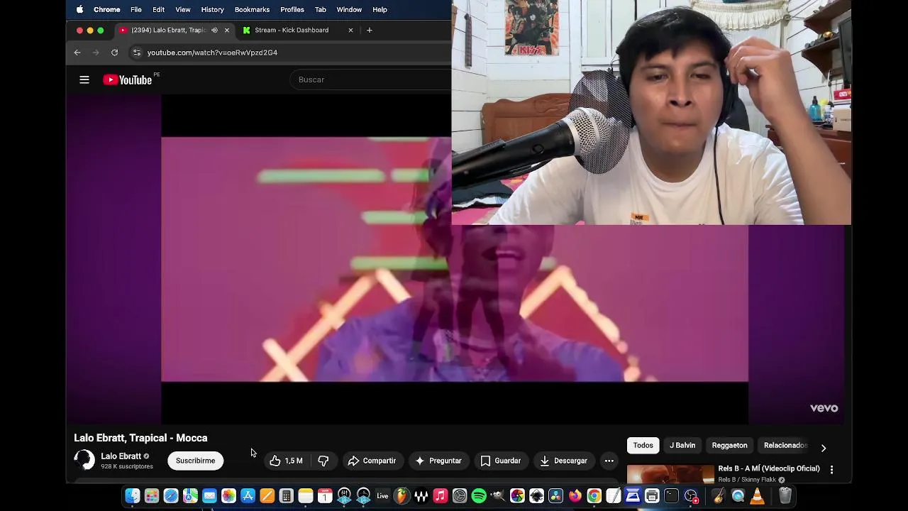Image resolution: width=908 pixels, height=511 pixels.
Task: Close the Kick Dashboard tab
Action: pos(350,30)
